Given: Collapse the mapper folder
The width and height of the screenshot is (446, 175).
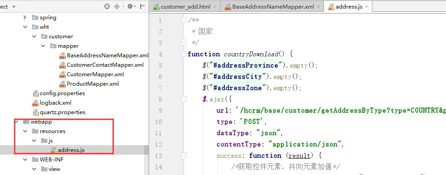Looking at the screenshot, I should click(43, 46).
